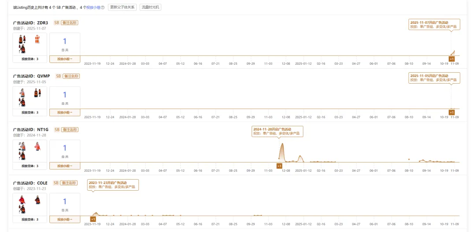The height and width of the screenshot is (232, 476).
Task: Expand 投放小组一 for campaign COLE
Action: tap(65, 219)
